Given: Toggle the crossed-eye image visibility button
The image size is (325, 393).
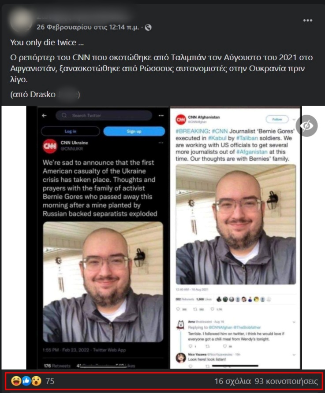Looking at the screenshot, I should tap(306, 126).
